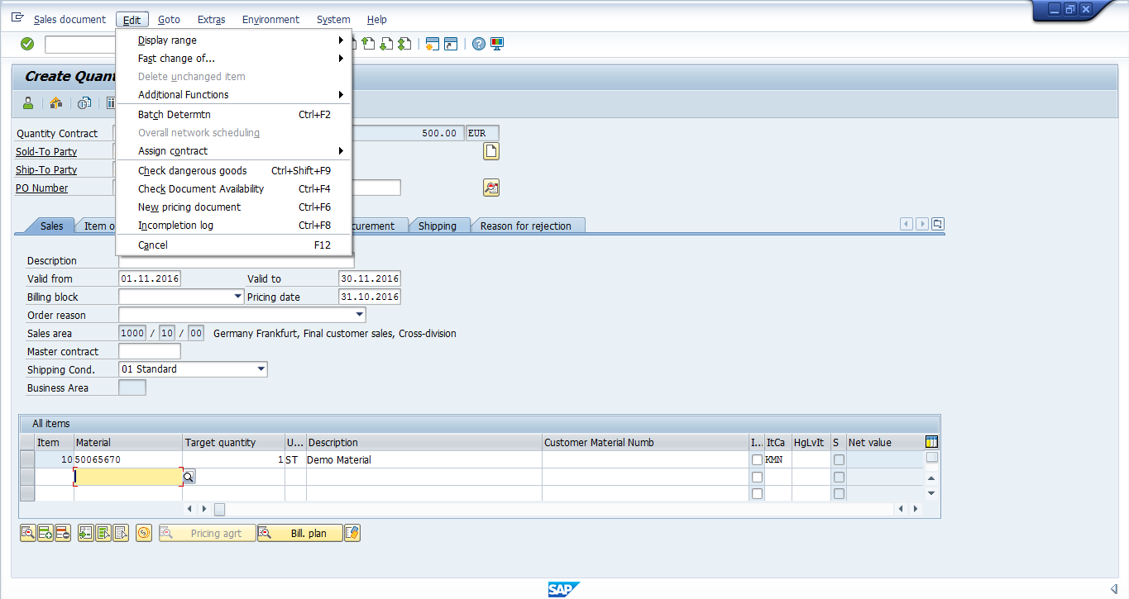This screenshot has height=599, width=1129.
Task: Click the Target quantity cell of item 10
Action: 233,459
